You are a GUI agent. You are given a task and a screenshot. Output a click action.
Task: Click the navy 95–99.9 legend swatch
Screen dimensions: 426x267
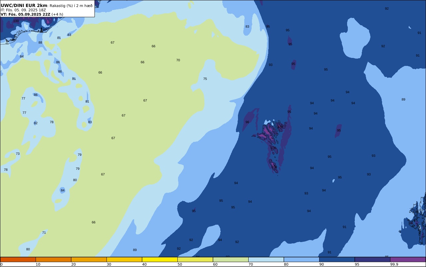[x=372, y=259]
